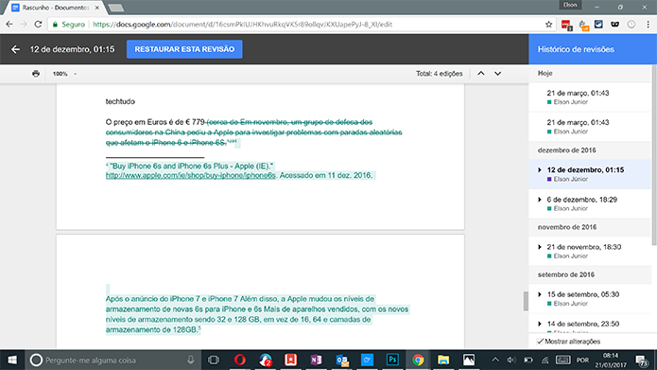Switch to Chrome in the taskbar

(418, 360)
